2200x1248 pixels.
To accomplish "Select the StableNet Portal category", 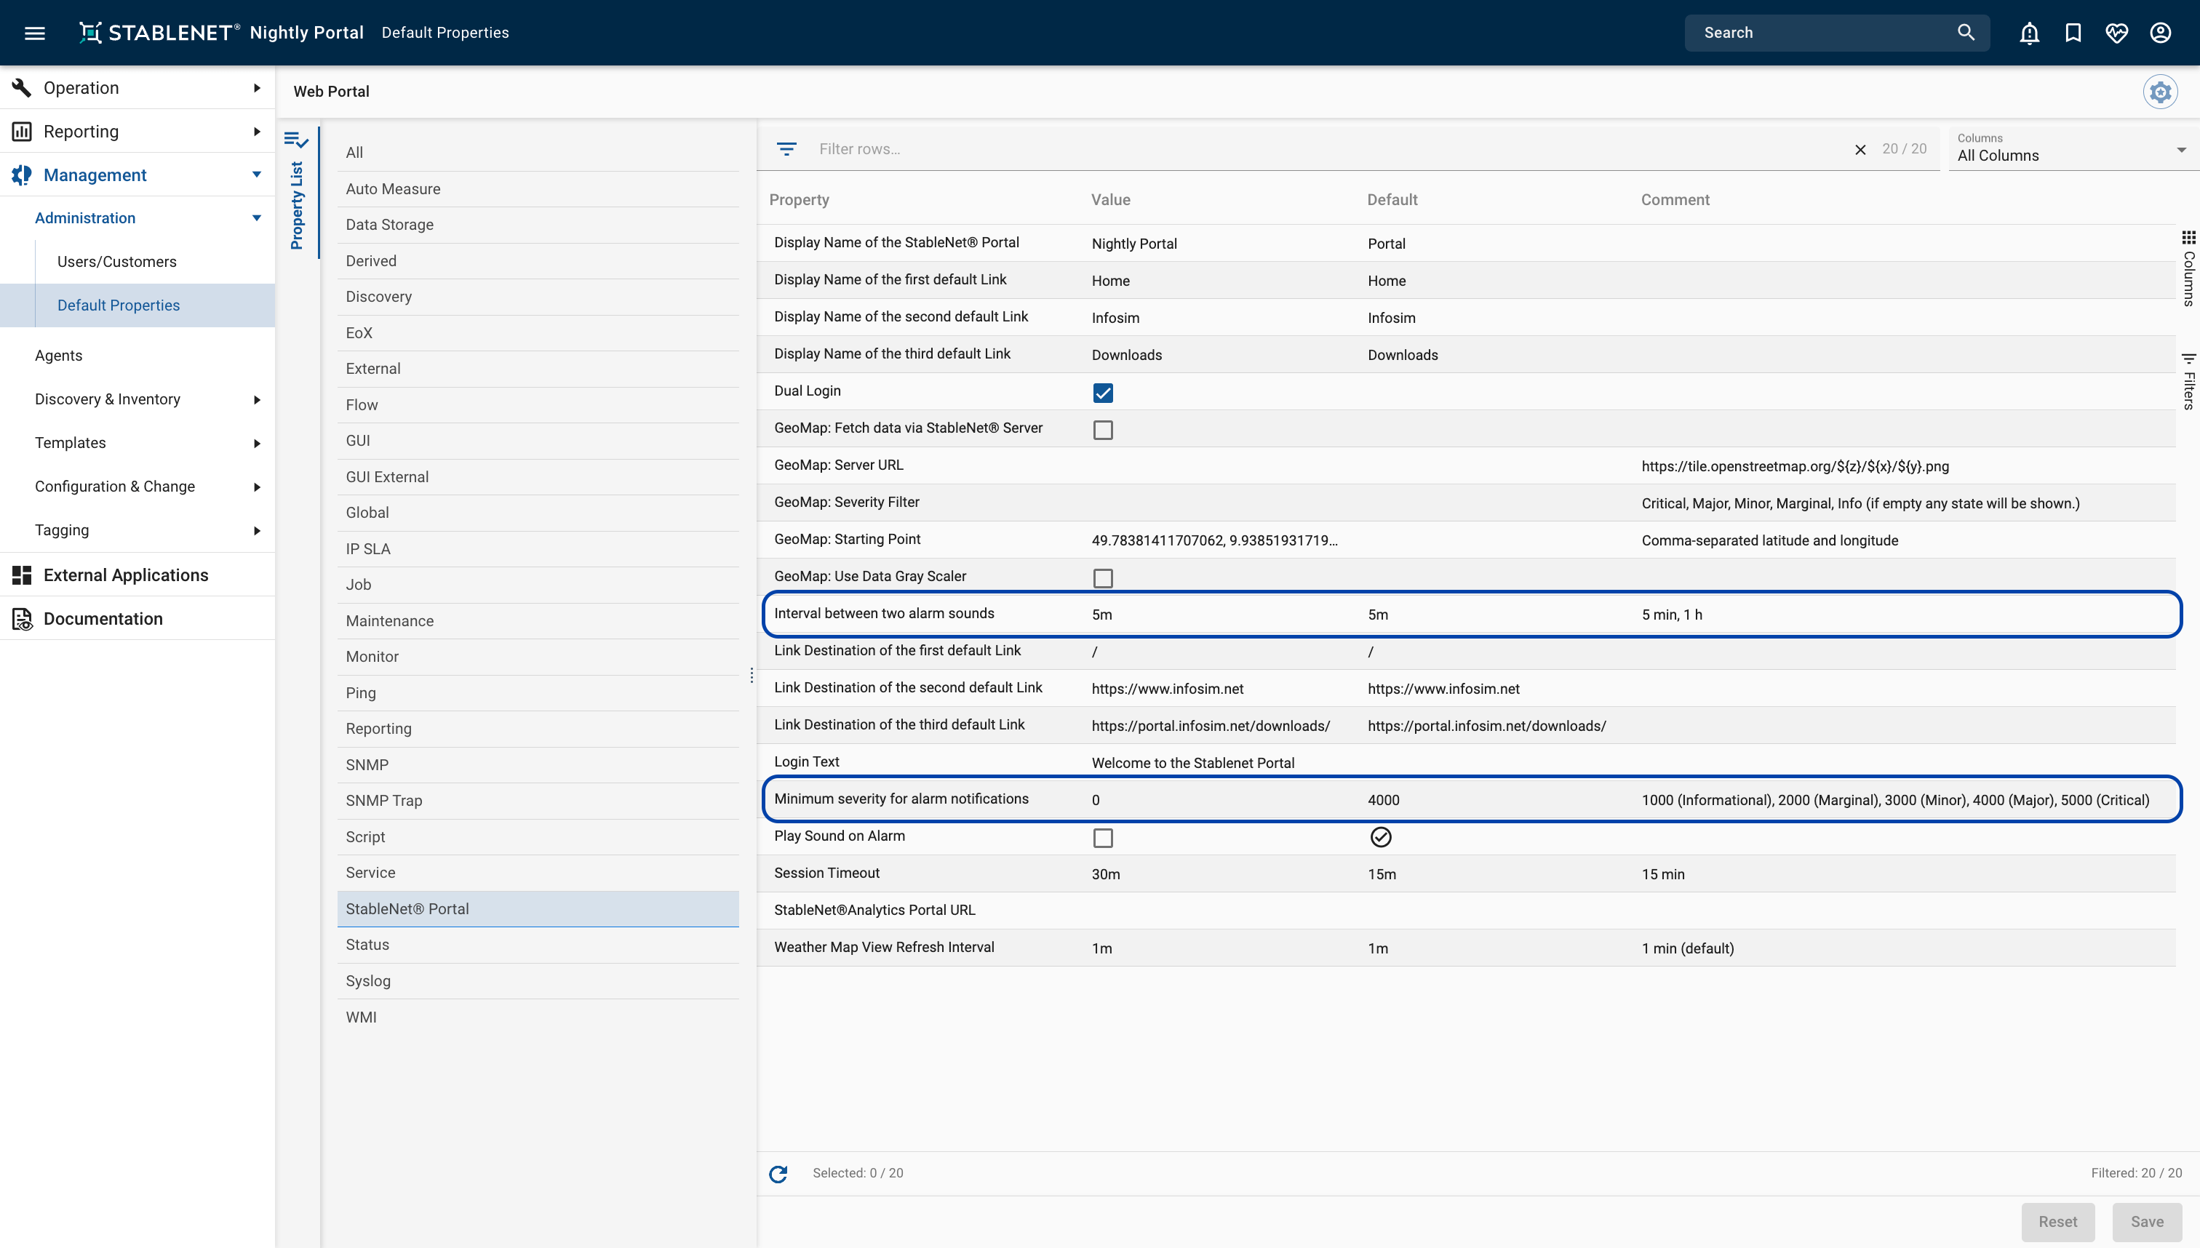I will tap(538, 908).
